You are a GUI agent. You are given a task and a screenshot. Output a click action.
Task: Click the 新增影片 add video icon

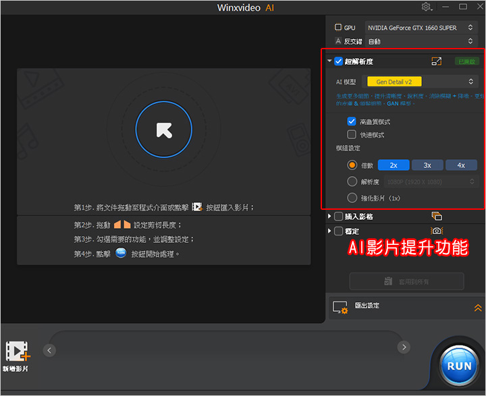coord(18,351)
